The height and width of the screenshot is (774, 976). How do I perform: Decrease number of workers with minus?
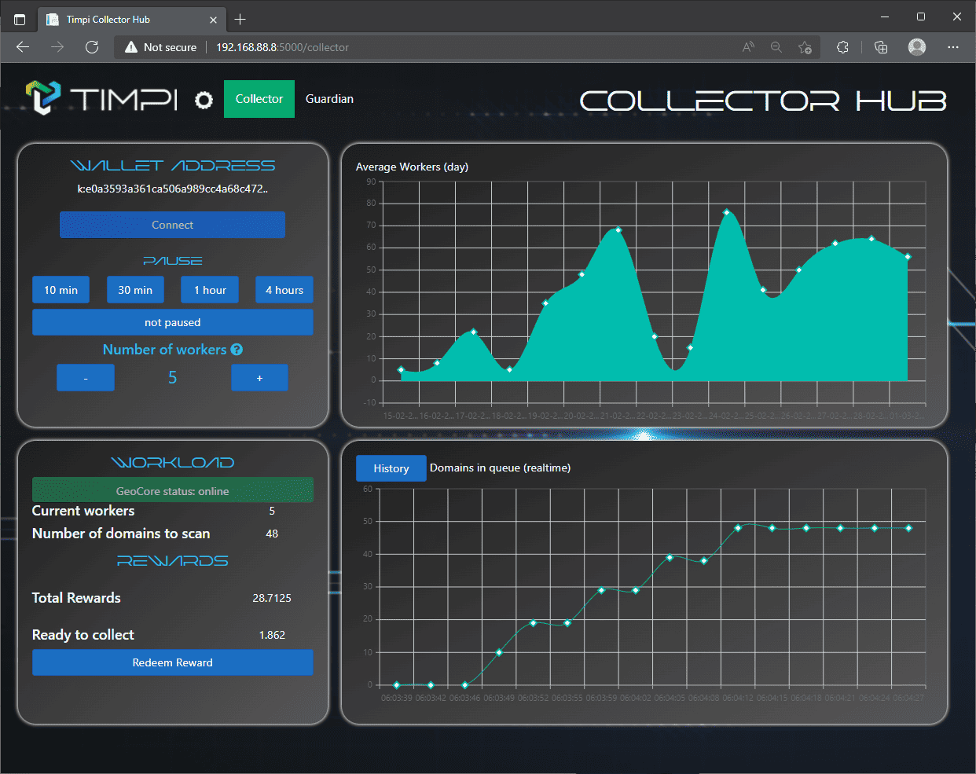[x=86, y=378]
